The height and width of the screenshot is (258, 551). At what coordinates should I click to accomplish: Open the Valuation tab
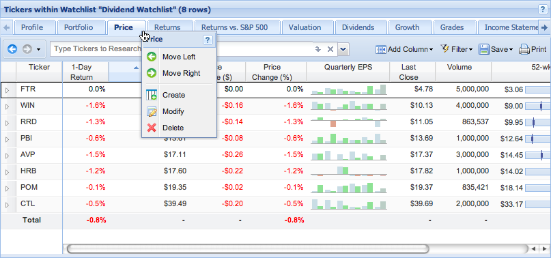point(305,27)
